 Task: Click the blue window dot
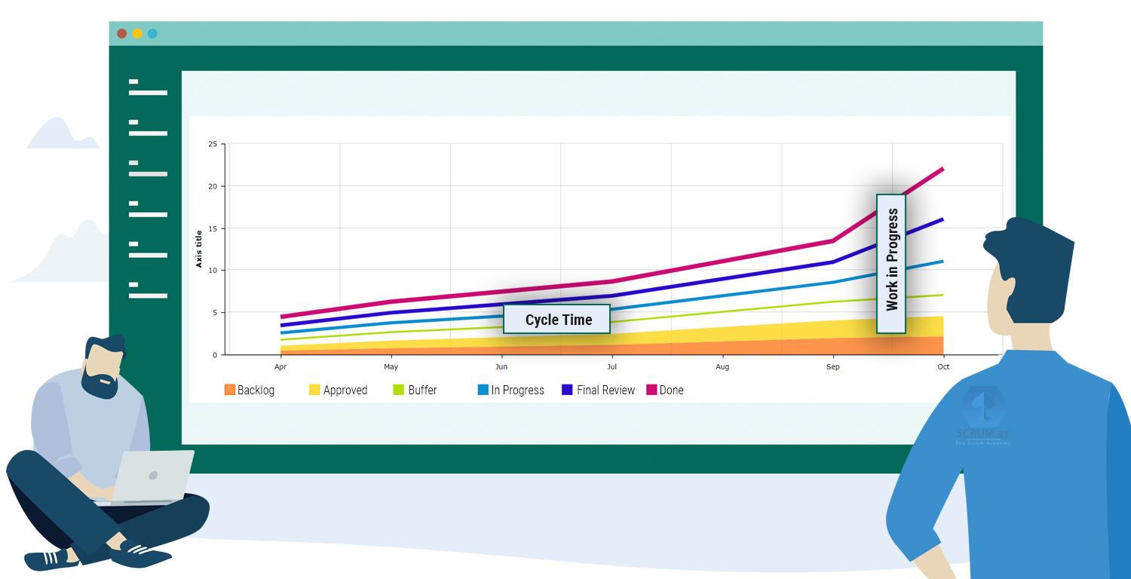(152, 34)
